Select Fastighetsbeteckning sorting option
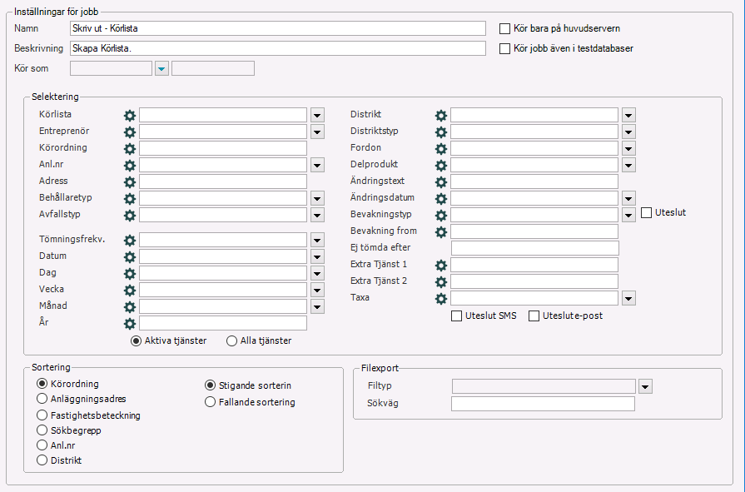Screen dimensions: 745x492 click(42, 415)
